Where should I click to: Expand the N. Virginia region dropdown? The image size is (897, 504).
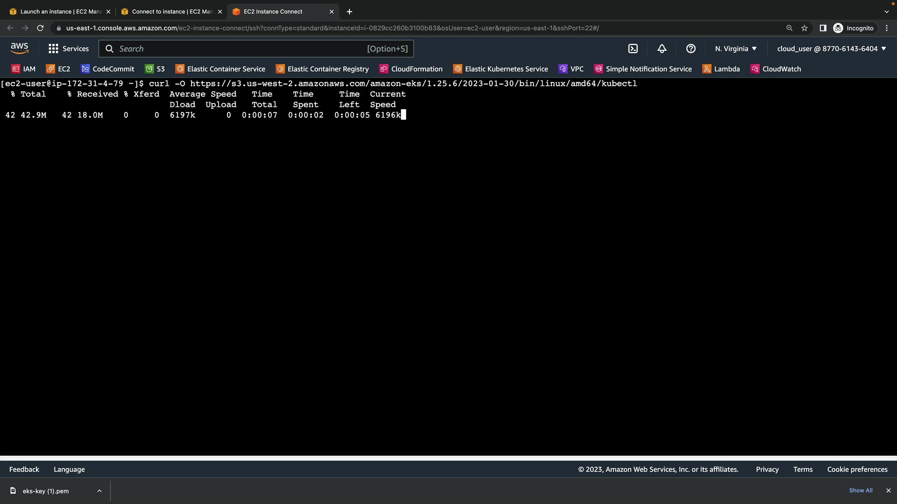(736, 49)
